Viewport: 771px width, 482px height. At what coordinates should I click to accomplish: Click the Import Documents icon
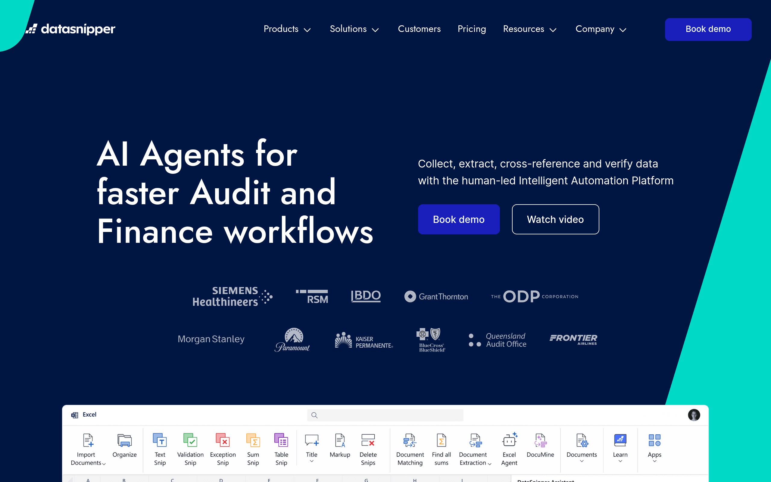[88, 440]
